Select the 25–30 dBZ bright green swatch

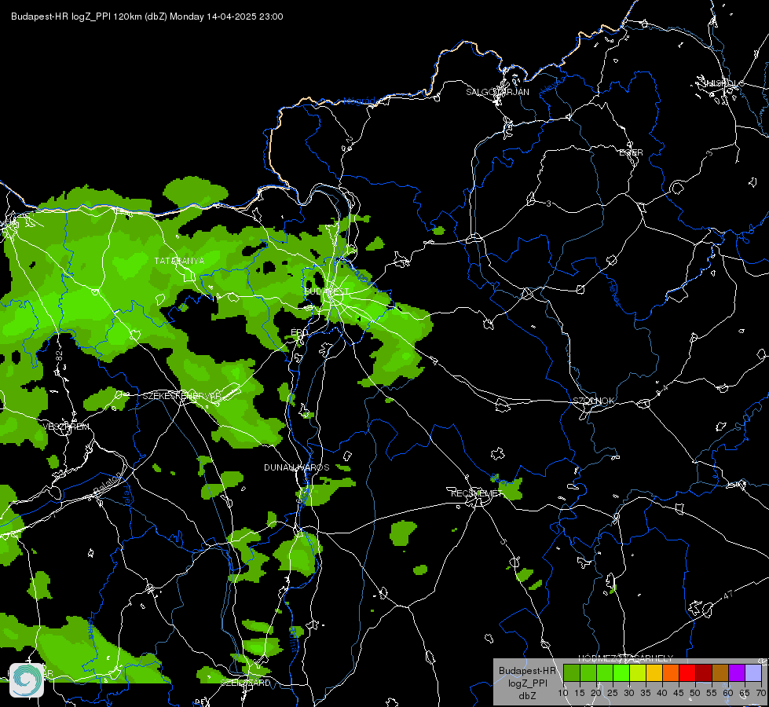pyautogui.click(x=621, y=672)
